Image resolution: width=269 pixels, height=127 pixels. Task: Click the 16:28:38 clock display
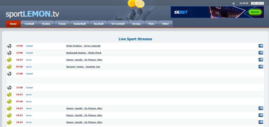244,3
